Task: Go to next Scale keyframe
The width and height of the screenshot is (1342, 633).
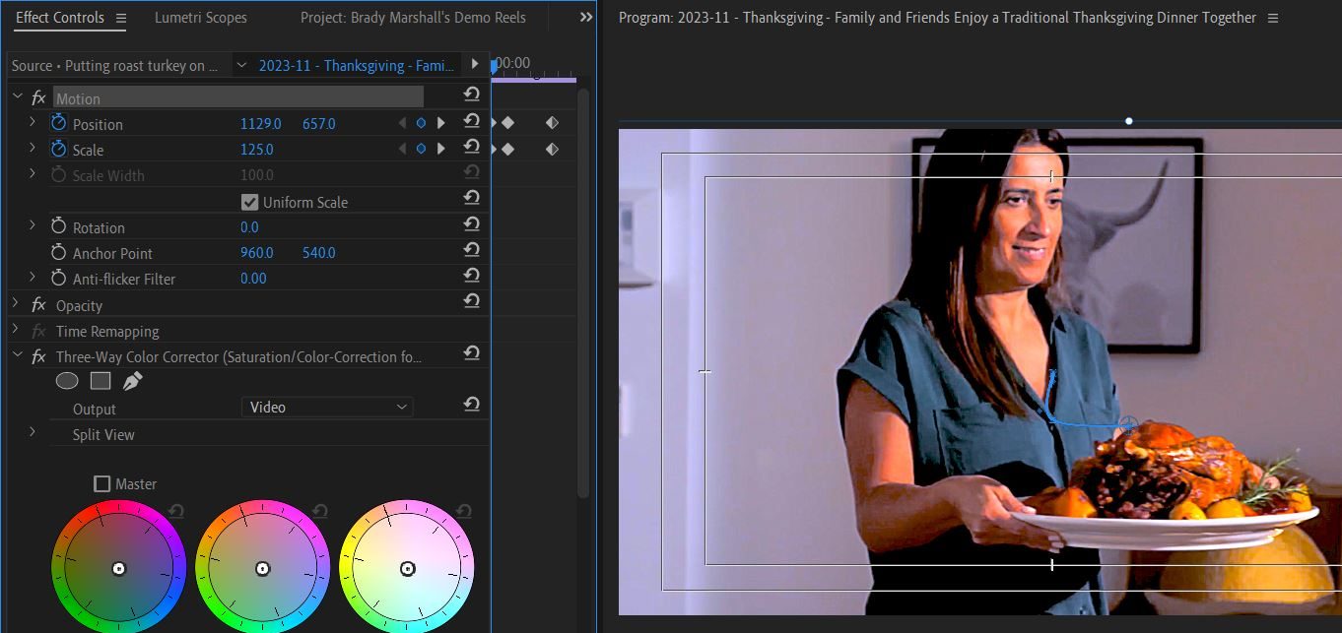Action: pos(440,149)
